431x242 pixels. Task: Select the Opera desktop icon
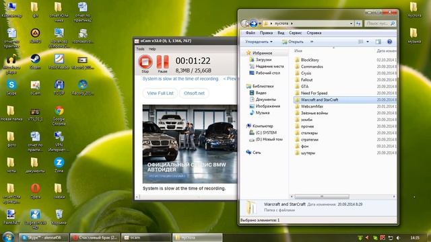[35, 191]
